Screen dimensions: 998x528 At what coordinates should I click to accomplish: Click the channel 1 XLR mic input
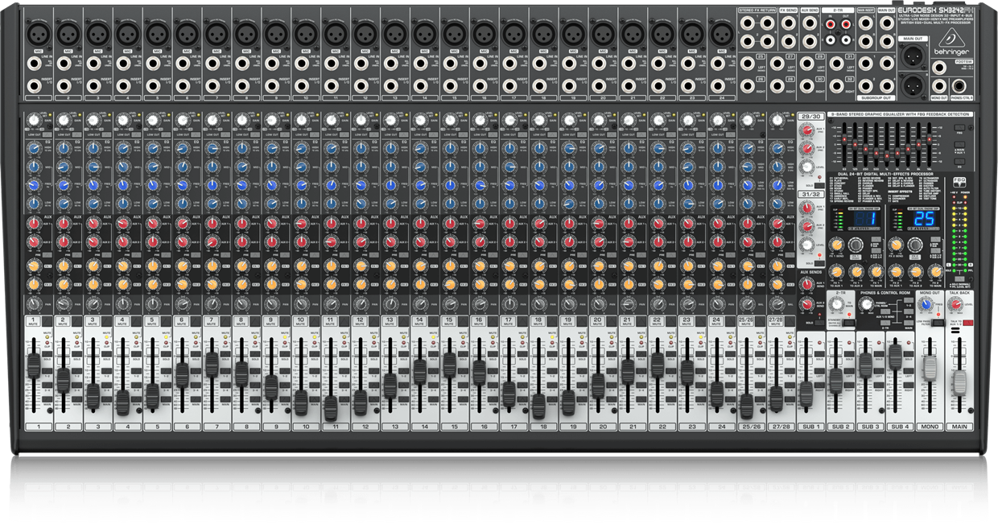click(x=38, y=35)
